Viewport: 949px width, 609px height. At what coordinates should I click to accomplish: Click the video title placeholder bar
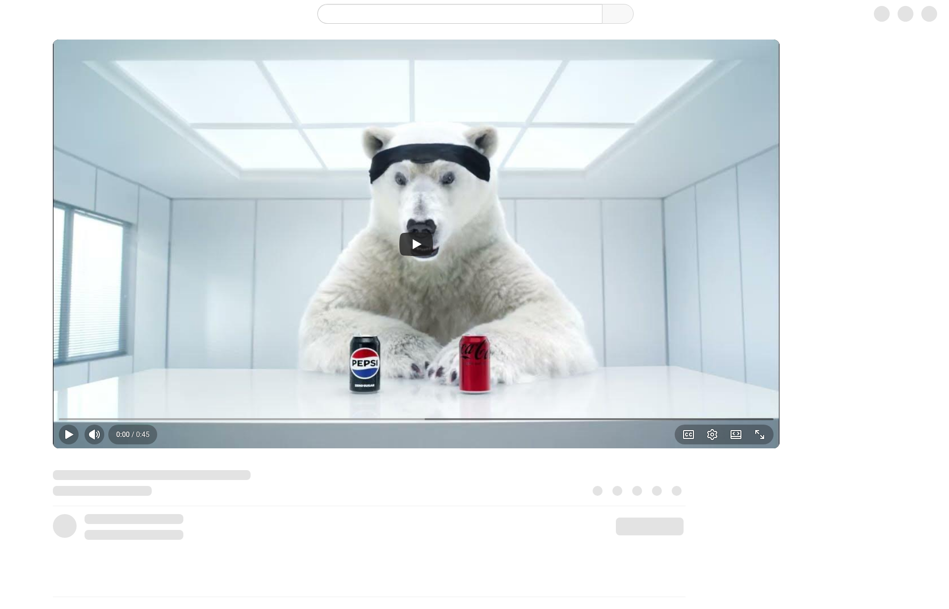coord(152,475)
